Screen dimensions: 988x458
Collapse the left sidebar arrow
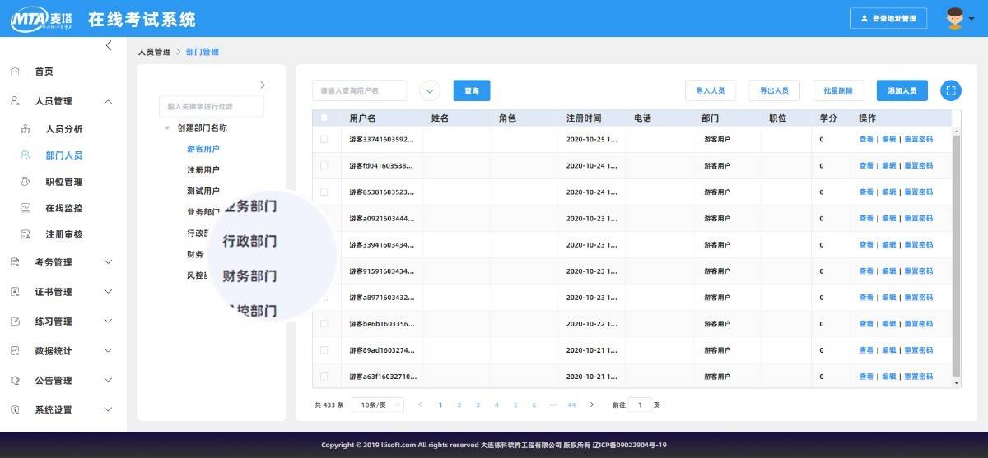pos(109,46)
